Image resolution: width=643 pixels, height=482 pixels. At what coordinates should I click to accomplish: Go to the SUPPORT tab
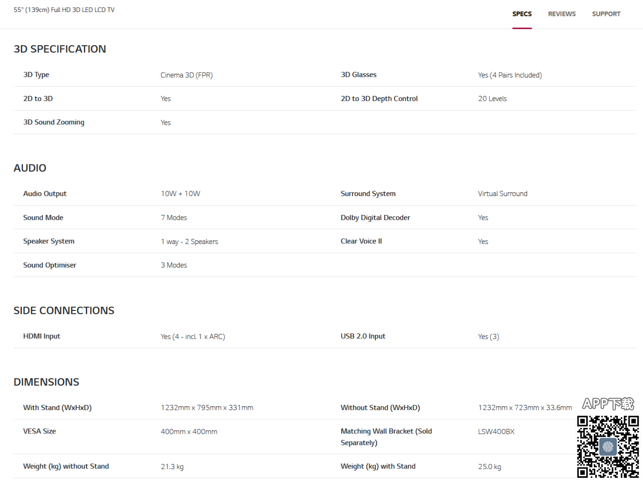(606, 14)
